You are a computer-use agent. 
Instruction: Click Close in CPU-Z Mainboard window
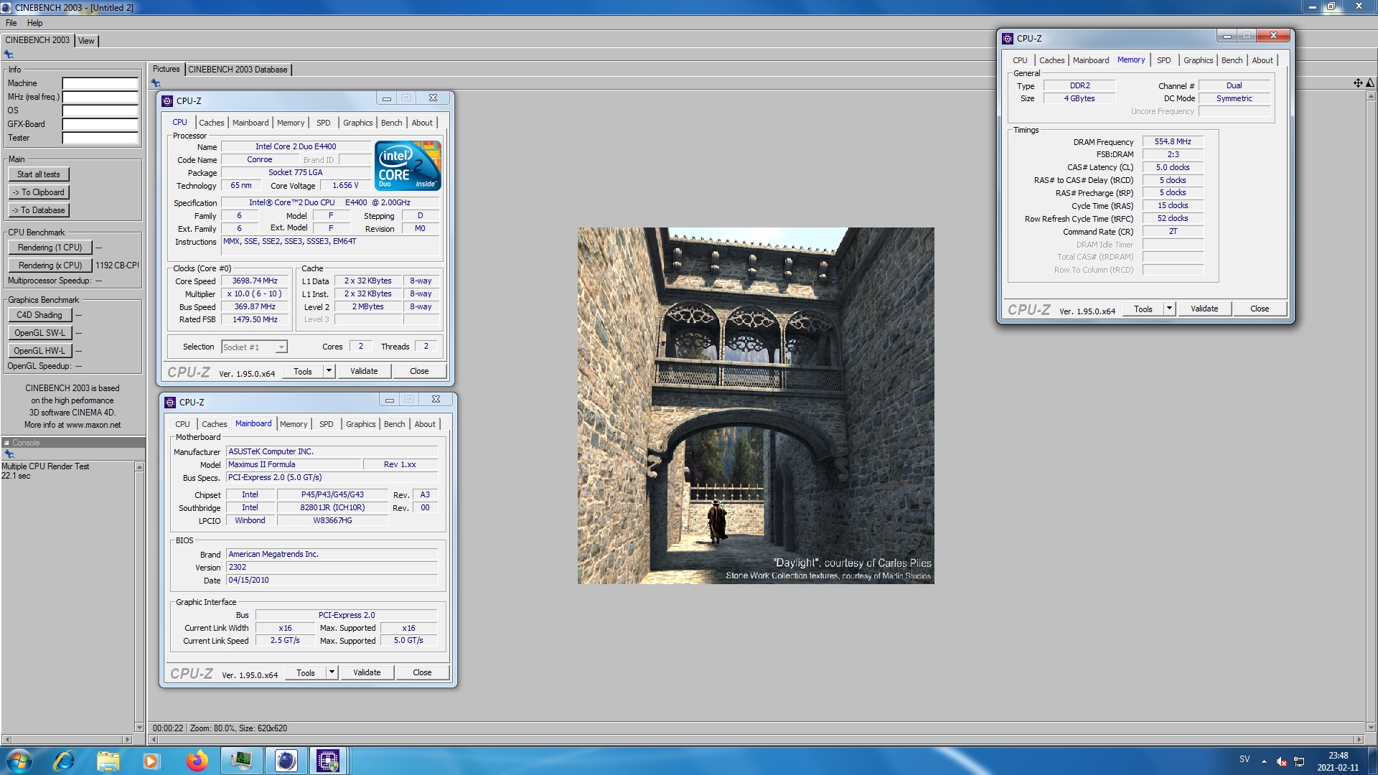pos(422,672)
